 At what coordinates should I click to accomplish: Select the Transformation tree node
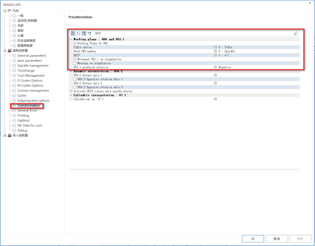[x=28, y=106]
